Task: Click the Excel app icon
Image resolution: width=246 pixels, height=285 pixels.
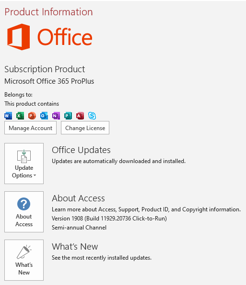Action: click(x=20, y=116)
